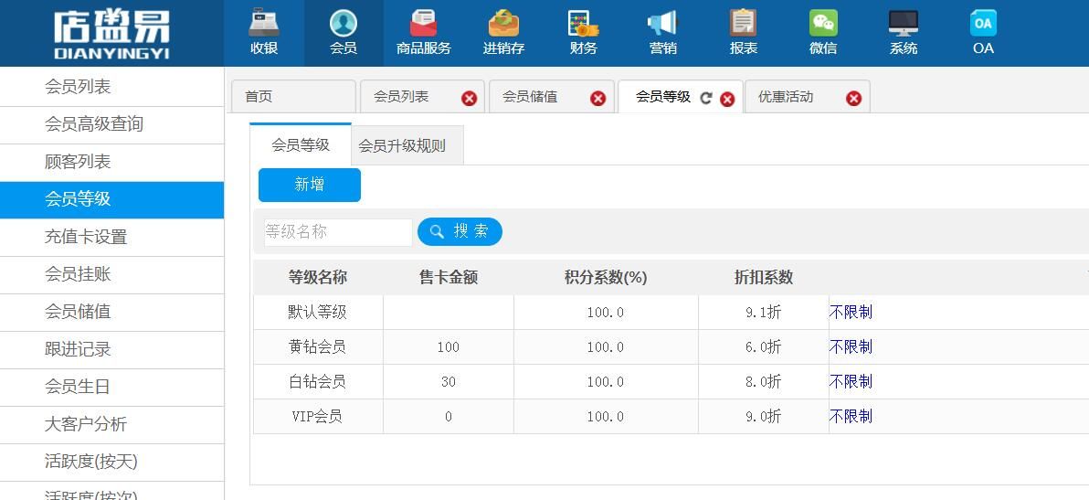Open 顾客列表 in the sidebar
The width and height of the screenshot is (1089, 500).
point(111,162)
